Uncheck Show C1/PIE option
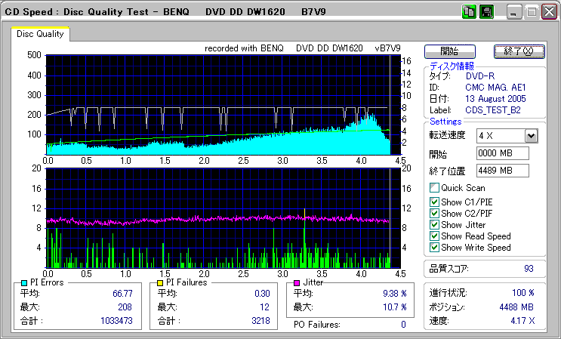This screenshot has height=339, width=561. coord(434,202)
